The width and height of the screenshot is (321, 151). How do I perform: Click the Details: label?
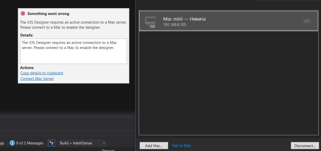(27, 35)
